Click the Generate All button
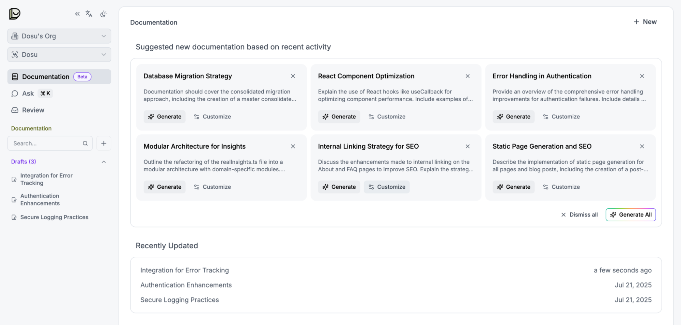 coord(630,215)
